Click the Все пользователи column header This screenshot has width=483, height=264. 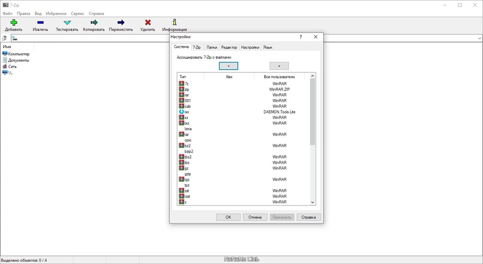pyautogui.click(x=279, y=76)
